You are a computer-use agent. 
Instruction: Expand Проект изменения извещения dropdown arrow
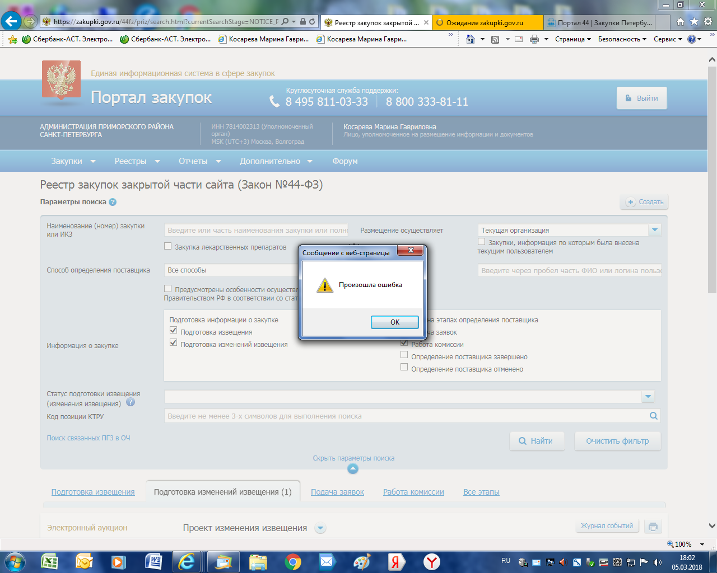click(320, 528)
